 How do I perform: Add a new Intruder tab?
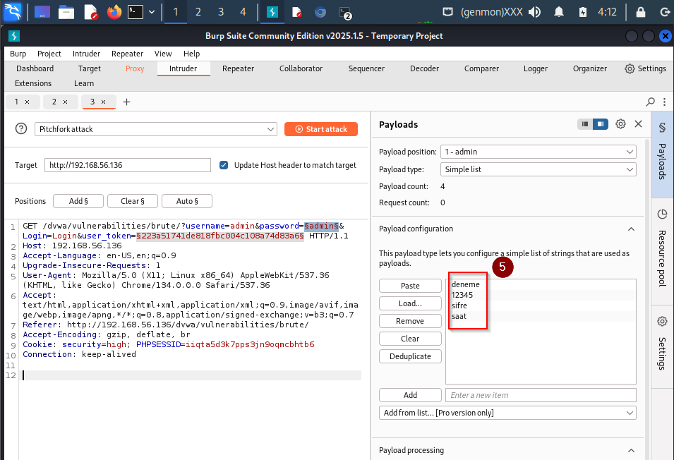click(x=126, y=102)
